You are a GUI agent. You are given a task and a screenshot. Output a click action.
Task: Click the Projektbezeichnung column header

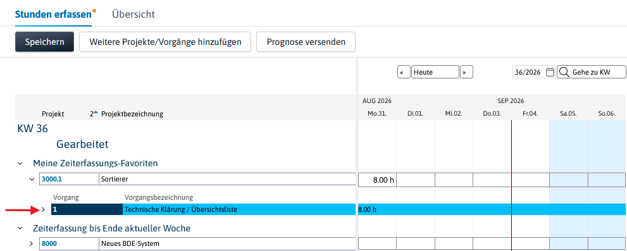(x=132, y=114)
